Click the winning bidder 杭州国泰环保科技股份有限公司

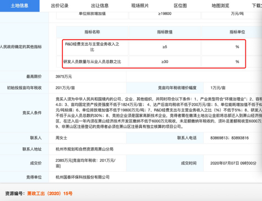point(83,177)
